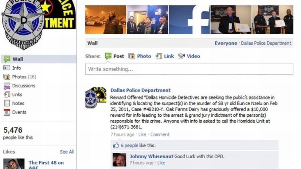Screen dimensions: 301x169
Task: Click the thumbs-up icon beside 6 people
Action: pos(116,145)
